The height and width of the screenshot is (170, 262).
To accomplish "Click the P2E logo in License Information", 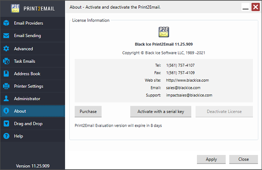I will [x=164, y=32].
